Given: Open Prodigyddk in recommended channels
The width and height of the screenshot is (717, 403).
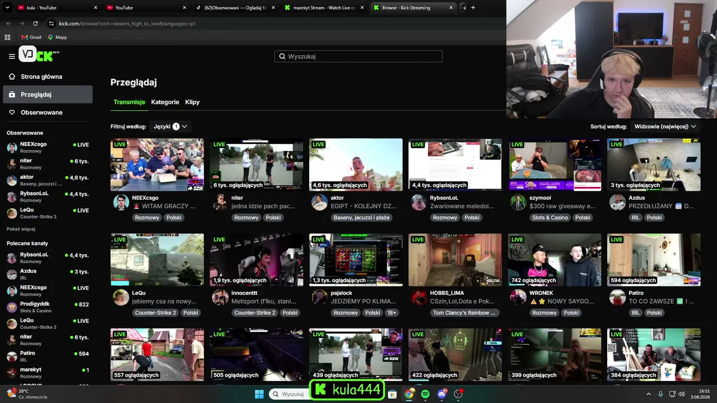Looking at the screenshot, I should [48, 307].
